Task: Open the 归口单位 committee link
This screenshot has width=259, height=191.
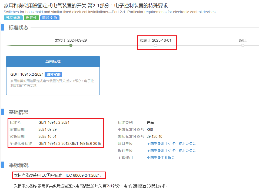Action: tap(171, 143)
